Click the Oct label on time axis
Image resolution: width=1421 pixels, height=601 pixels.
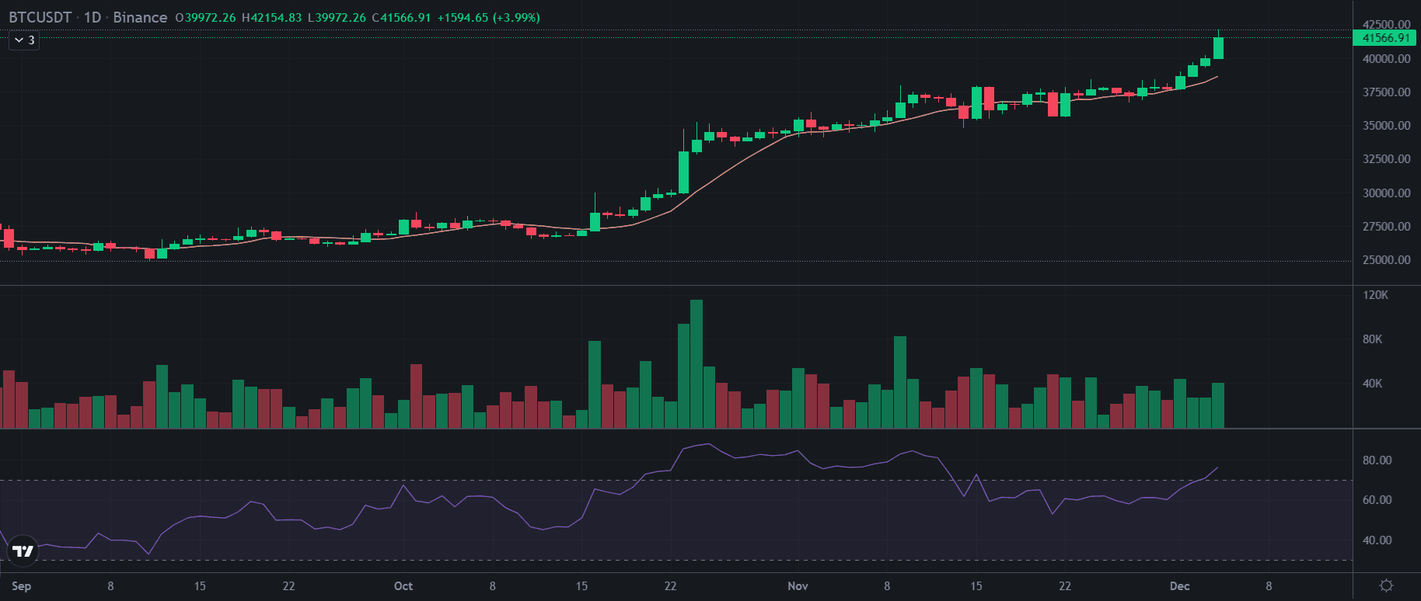coord(403,586)
